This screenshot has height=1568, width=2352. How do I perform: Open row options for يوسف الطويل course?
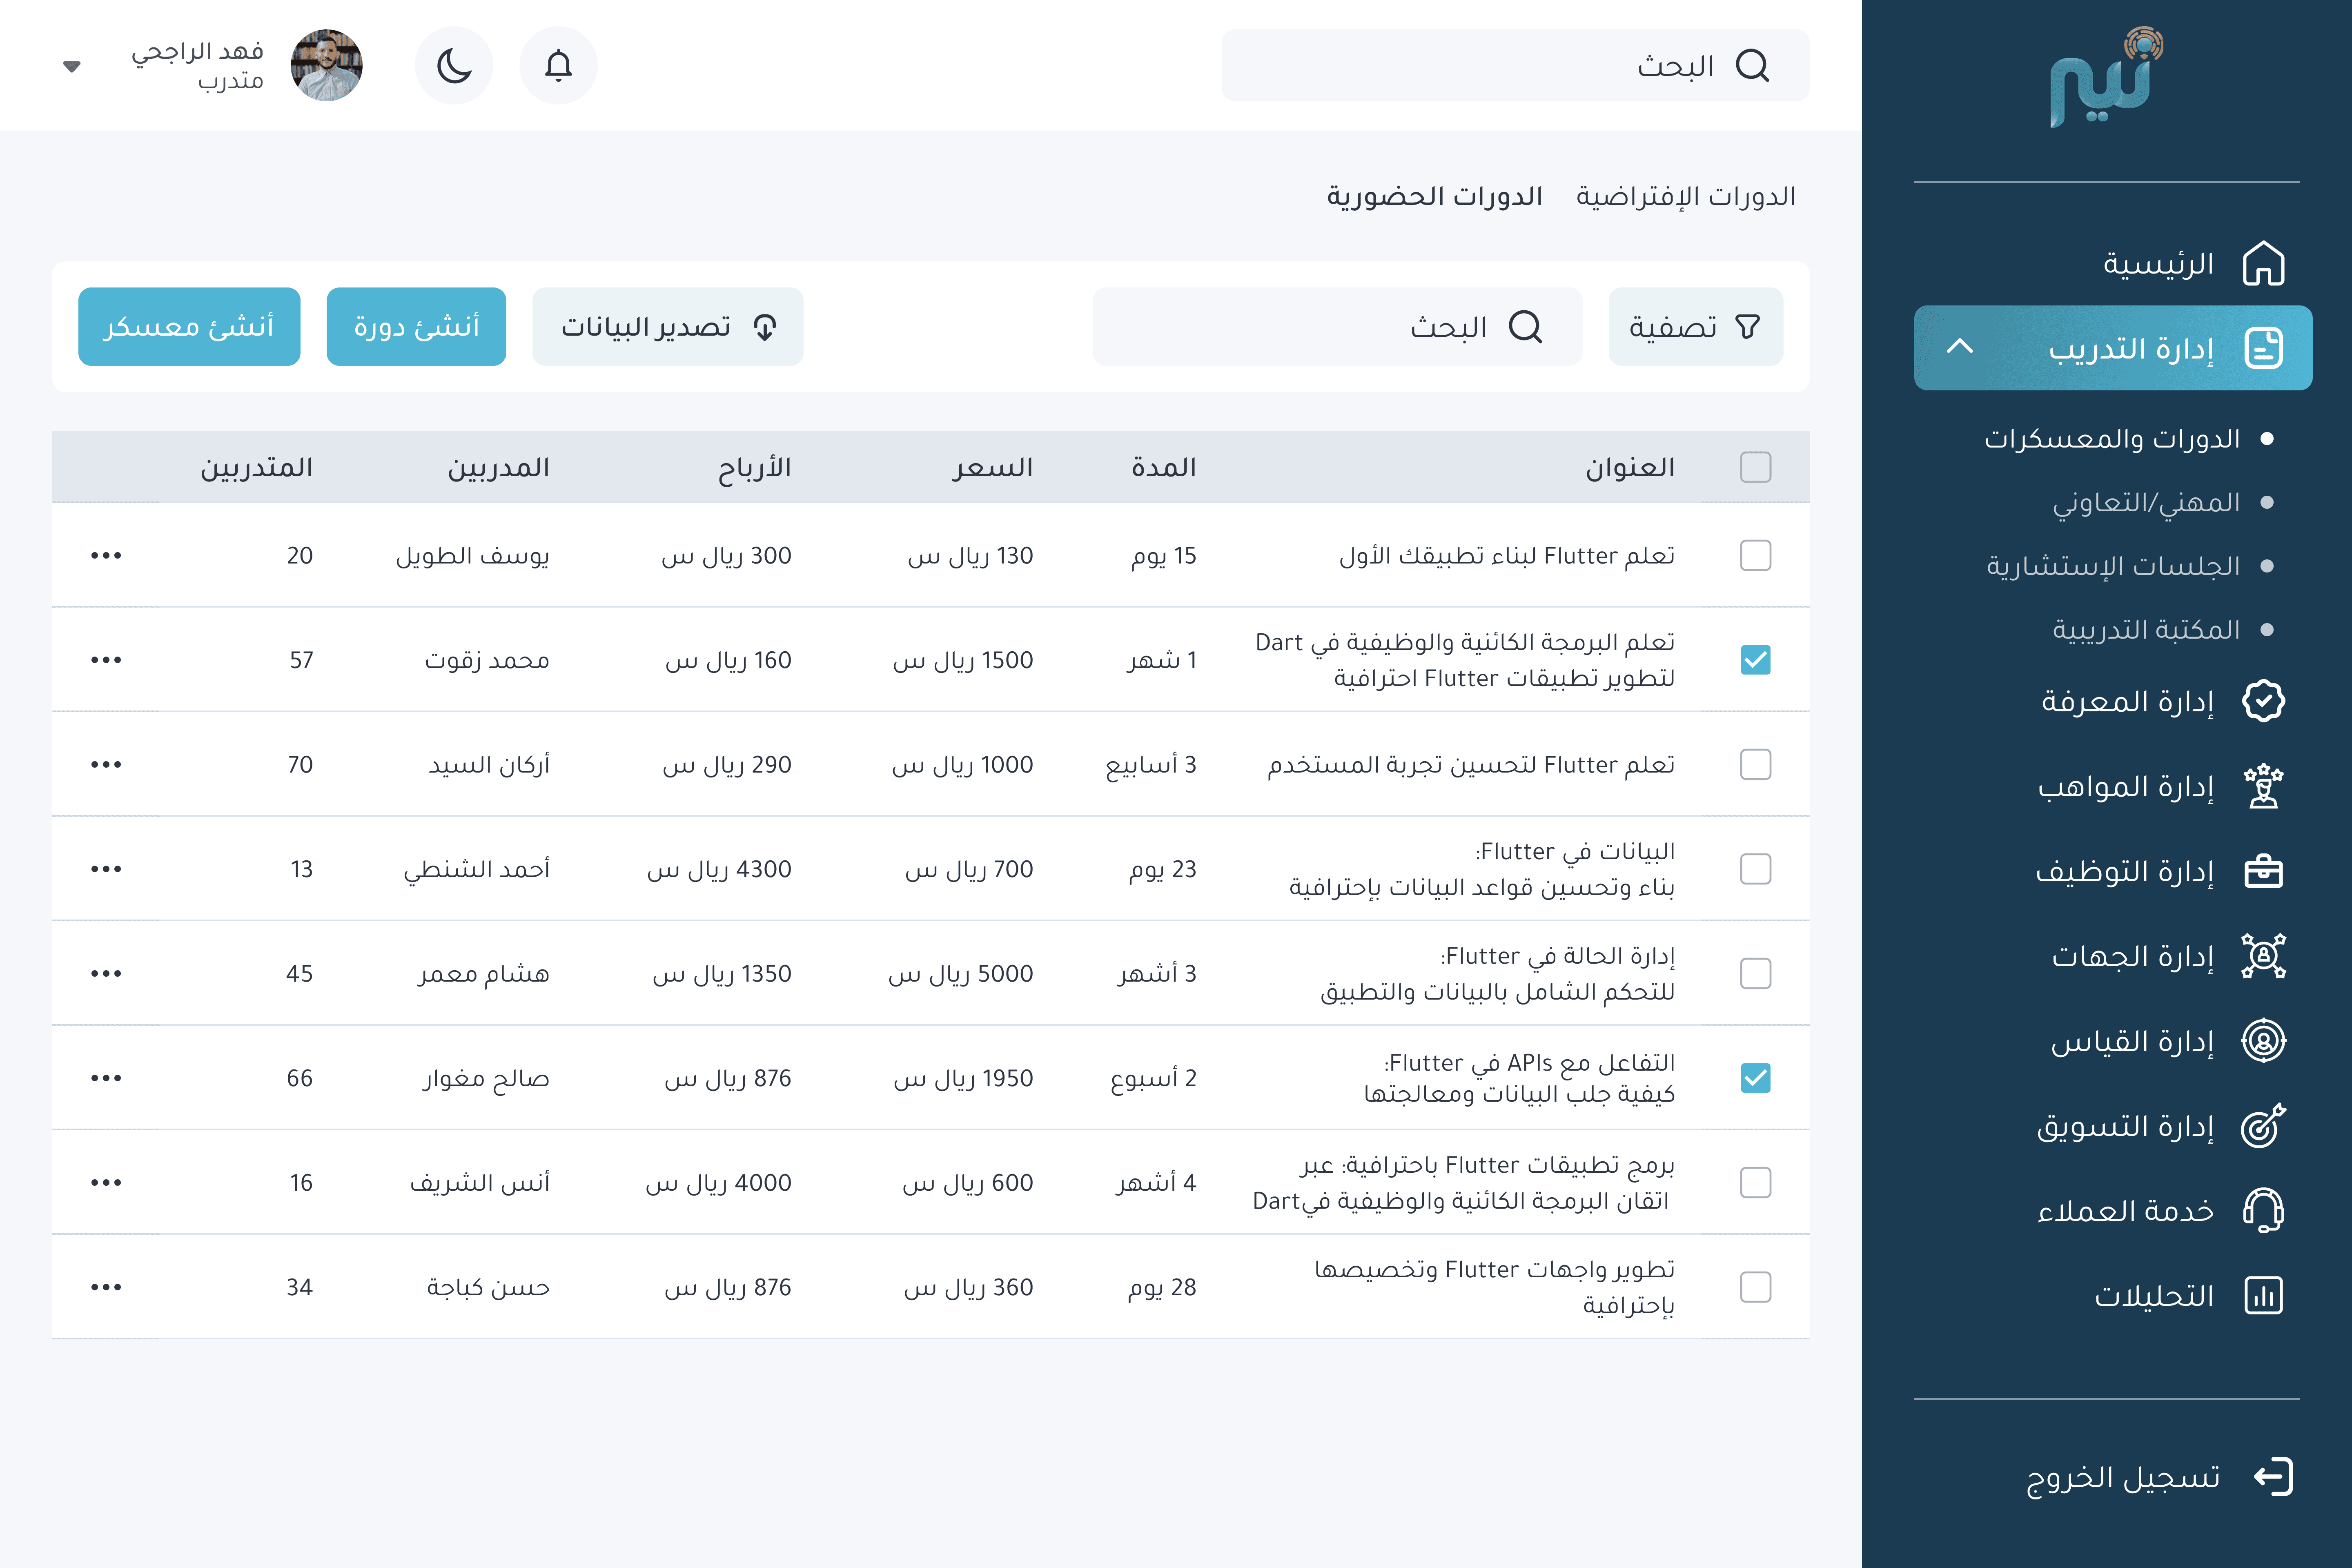click(106, 555)
